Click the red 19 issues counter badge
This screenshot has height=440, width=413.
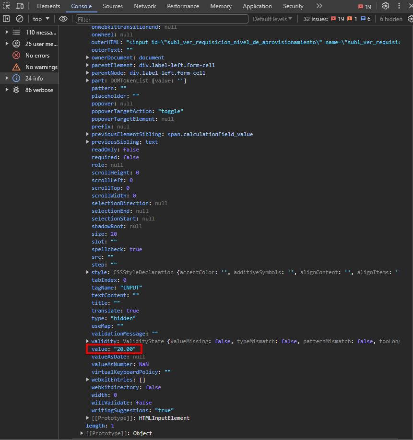tap(365, 6)
